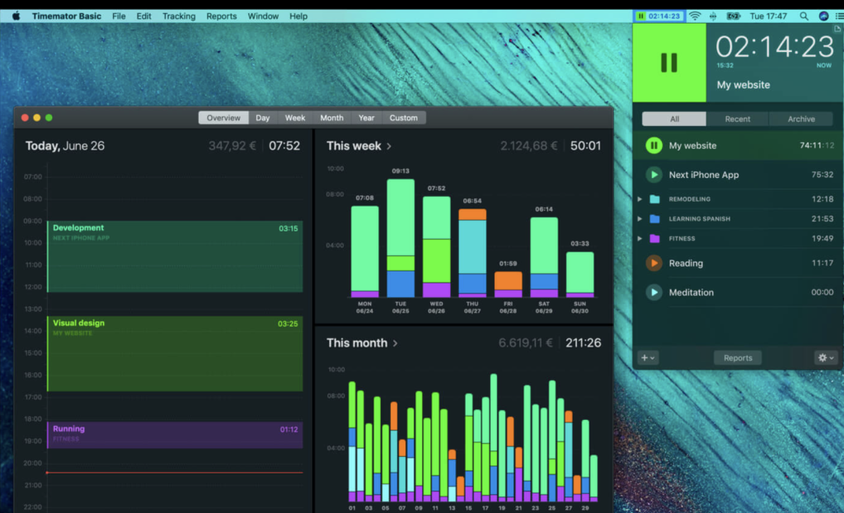Click the 6.619,11 € monthly earnings
Image resolution: width=844 pixels, height=513 pixels.
click(x=525, y=343)
